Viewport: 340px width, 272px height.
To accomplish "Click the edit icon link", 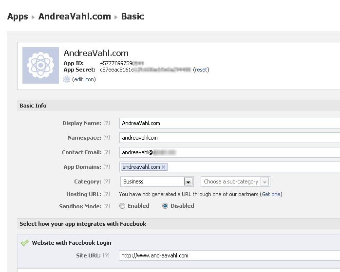I will pos(84,79).
